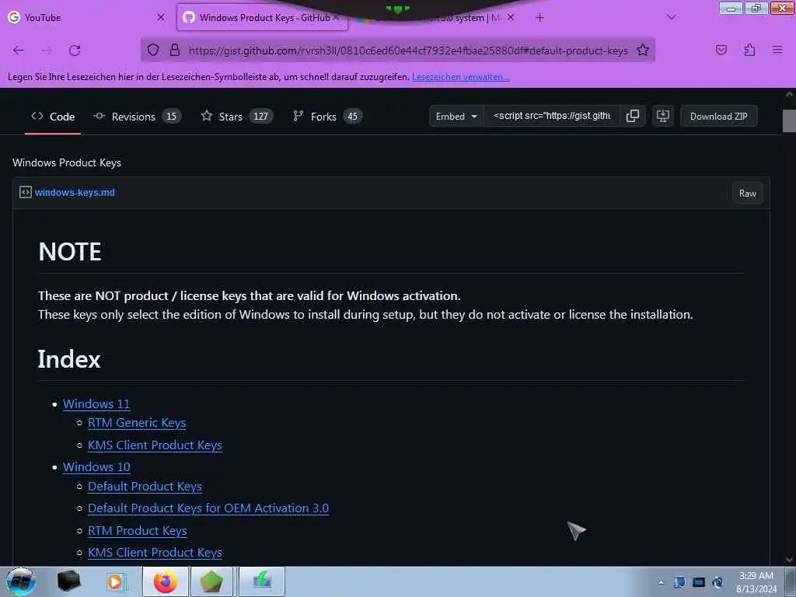Open RTM Product Keys link

(137, 530)
